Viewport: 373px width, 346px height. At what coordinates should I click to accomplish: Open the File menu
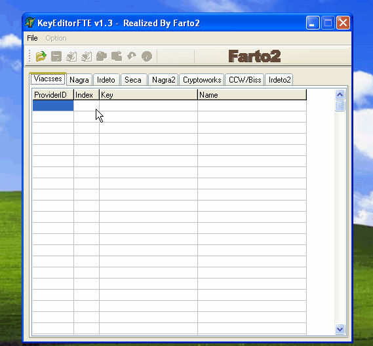32,38
